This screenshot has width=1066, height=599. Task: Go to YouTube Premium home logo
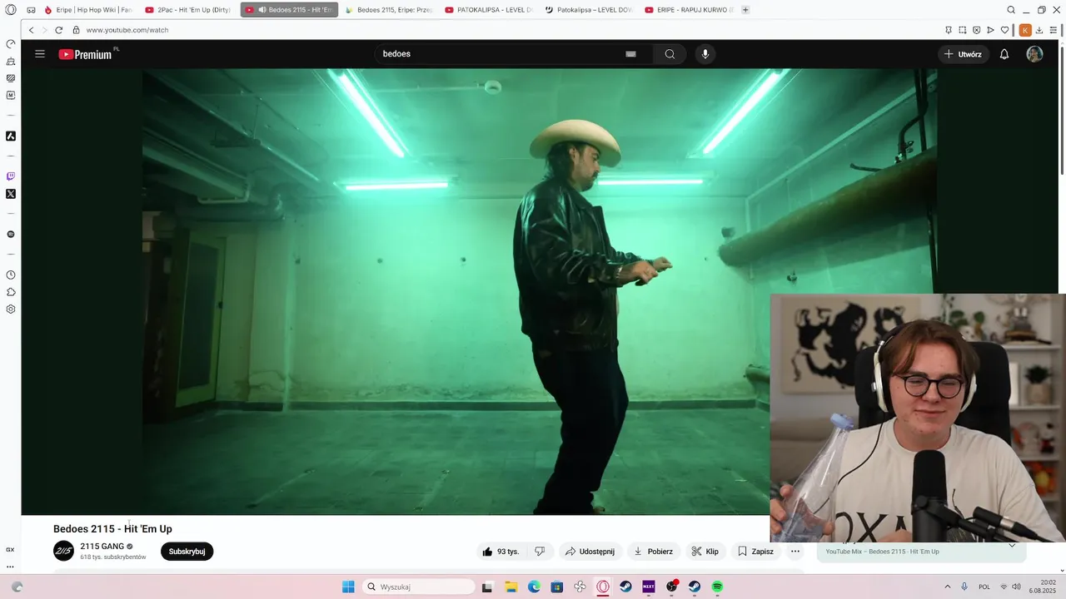pos(86,54)
